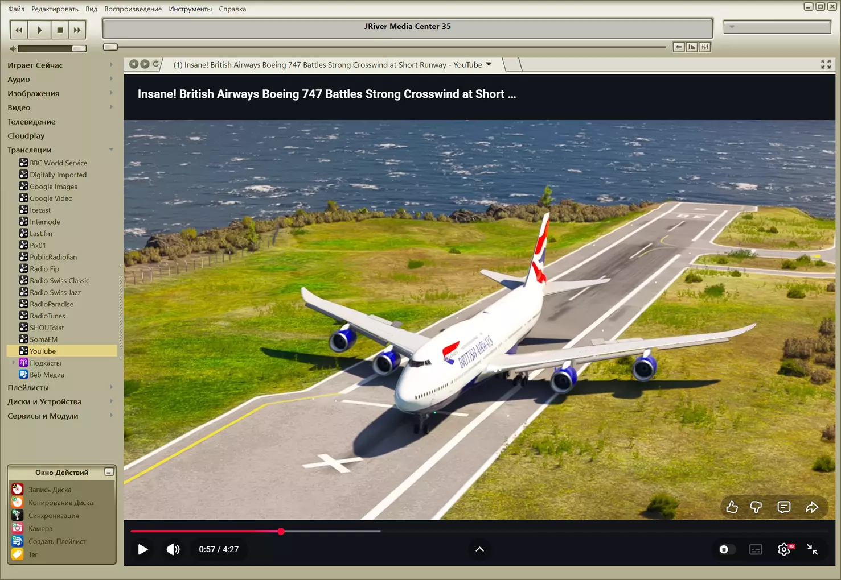Collapse the Окно Действий panel
This screenshot has height=580, width=841.
(x=109, y=472)
